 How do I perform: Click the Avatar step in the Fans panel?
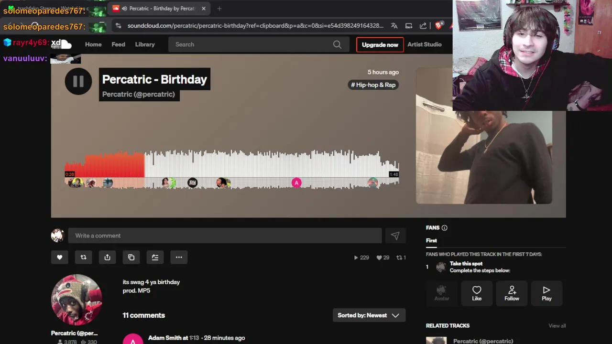[x=441, y=293]
